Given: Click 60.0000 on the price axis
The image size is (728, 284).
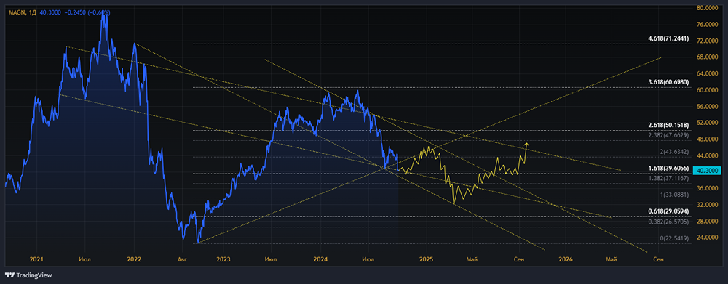Looking at the screenshot, I should pyautogui.click(x=708, y=90).
